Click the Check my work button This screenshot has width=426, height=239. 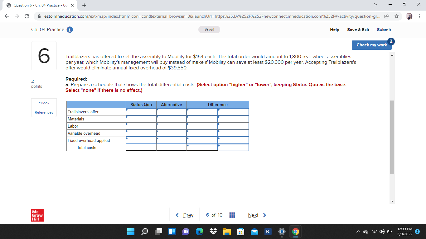point(371,45)
